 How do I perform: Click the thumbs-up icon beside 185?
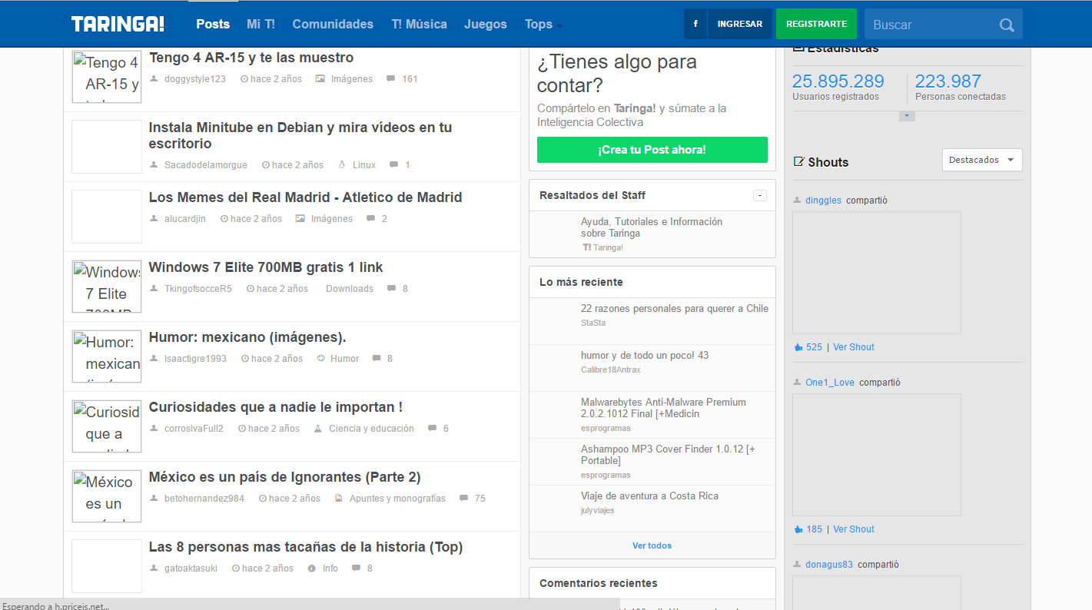[798, 529]
